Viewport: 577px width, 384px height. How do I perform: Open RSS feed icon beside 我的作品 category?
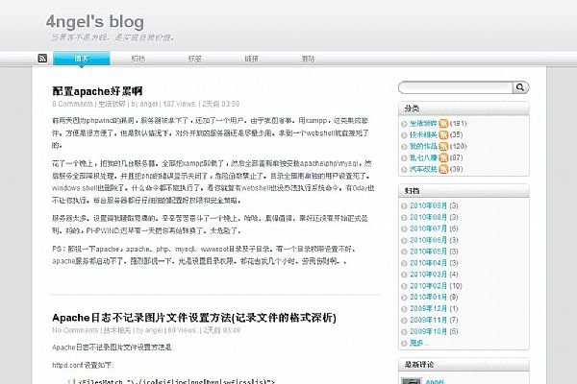[442, 146]
